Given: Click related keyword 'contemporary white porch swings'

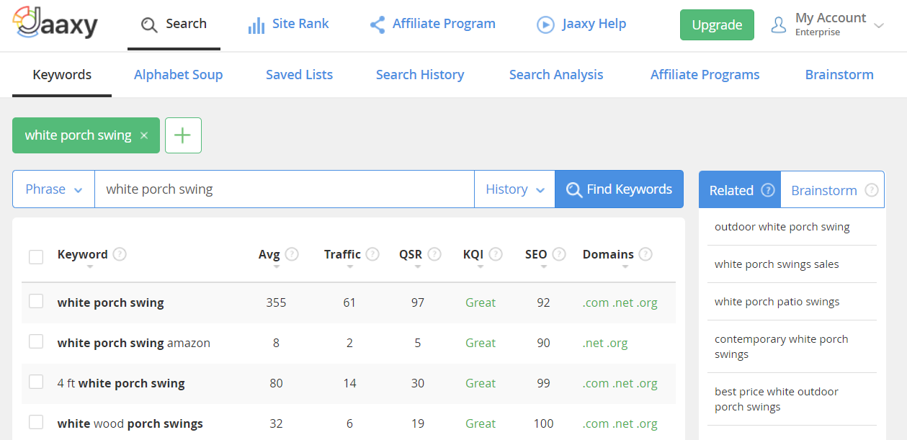Looking at the screenshot, I should click(782, 346).
